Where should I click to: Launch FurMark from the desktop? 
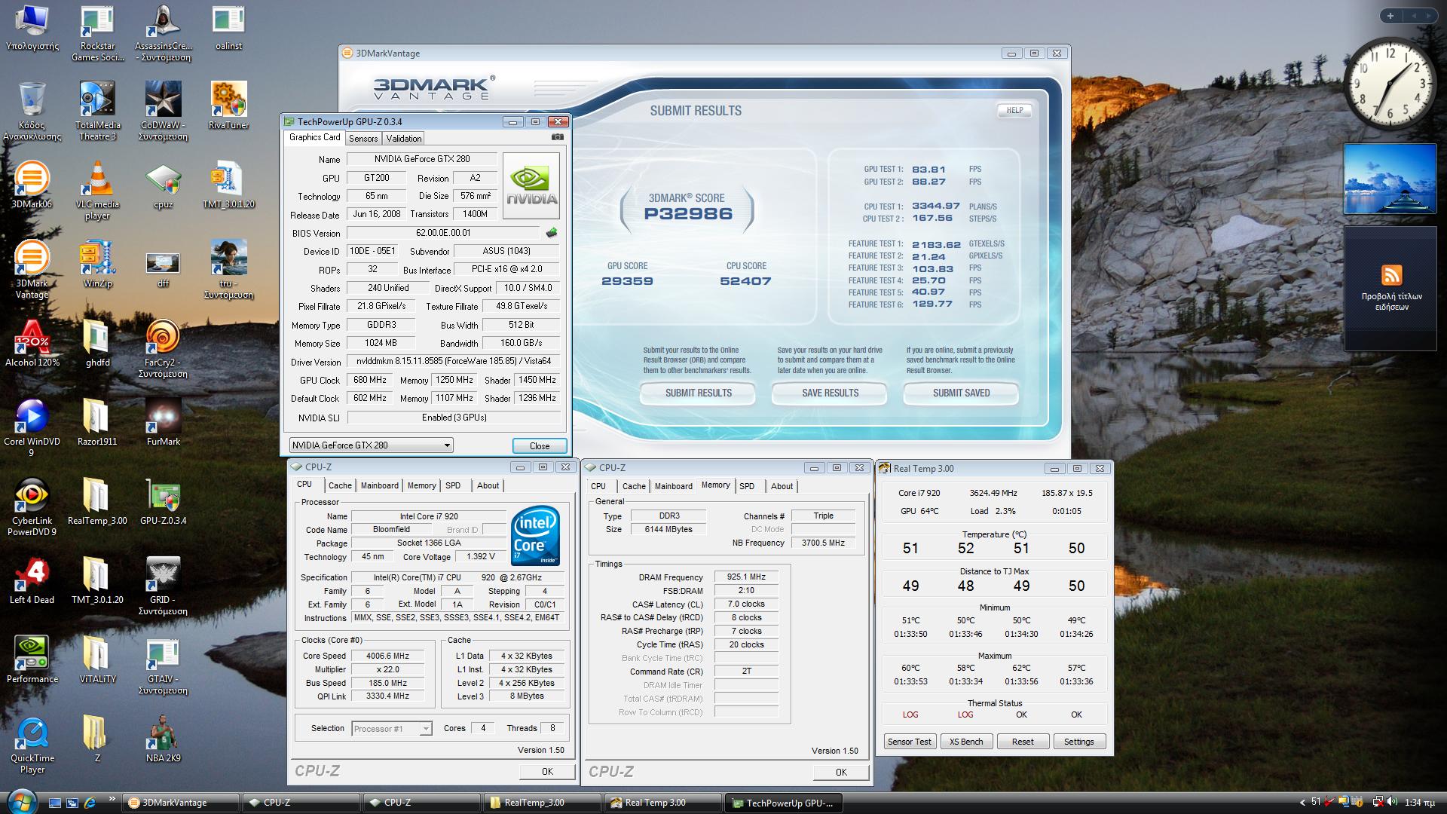[x=164, y=422]
